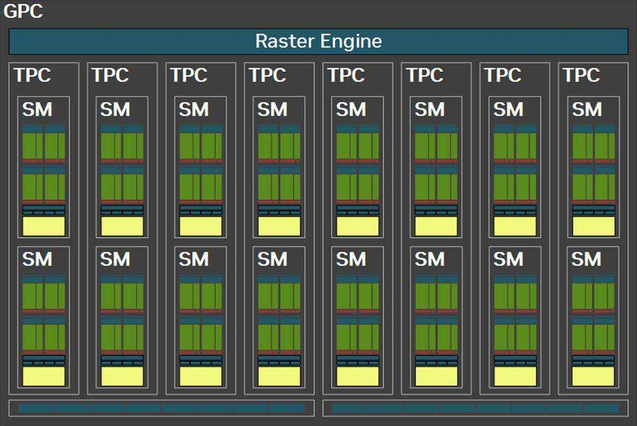Select the first TPC block
637x426 pixels.
tap(44, 228)
